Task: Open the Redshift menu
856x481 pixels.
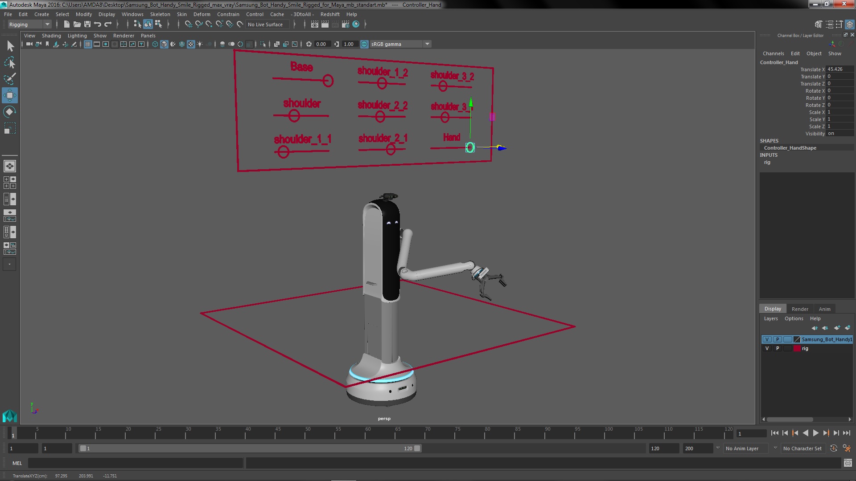Action: 330,14
